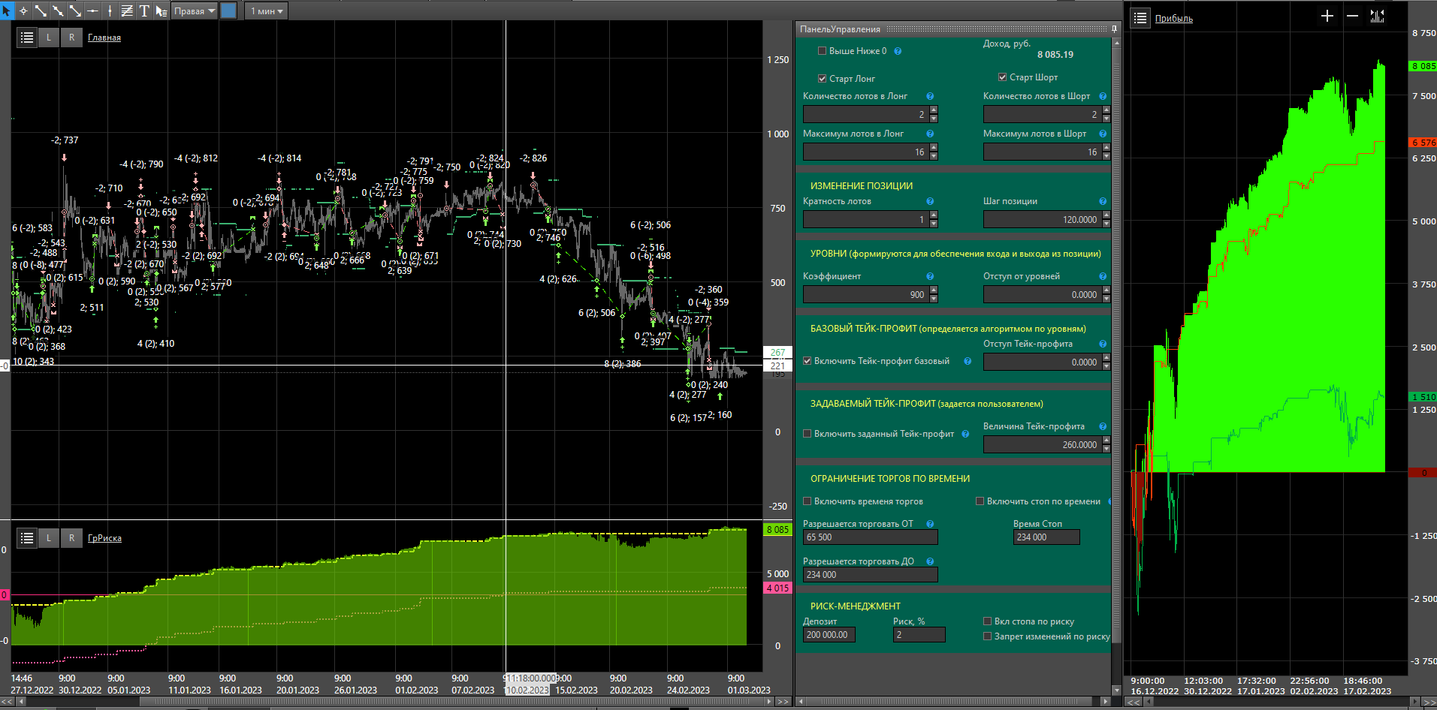Open help for Кратность лотов
Image resolution: width=1437 pixels, height=710 pixels.
(x=930, y=201)
